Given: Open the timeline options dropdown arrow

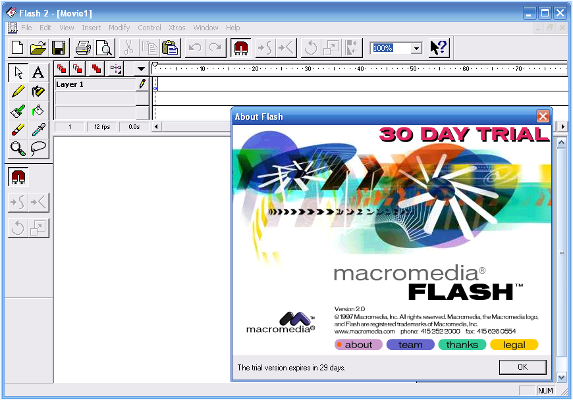Looking at the screenshot, I should click(x=141, y=68).
